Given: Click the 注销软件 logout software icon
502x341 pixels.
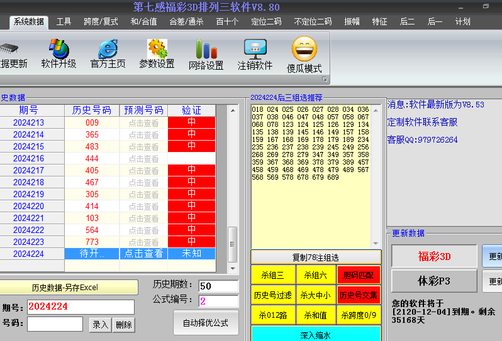Looking at the screenshot, I should pos(255,55).
